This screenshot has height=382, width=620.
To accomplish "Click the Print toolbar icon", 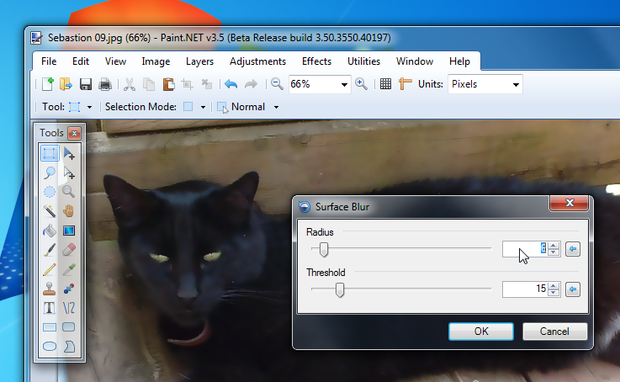I will pos(105,84).
